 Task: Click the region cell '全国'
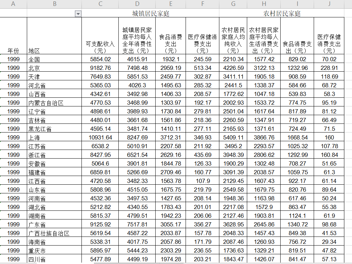point(54,59)
